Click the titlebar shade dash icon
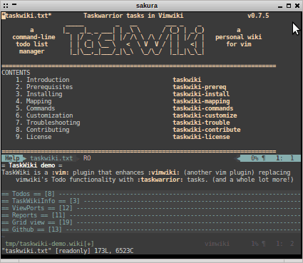This screenshot has height=263, width=303. (14, 4)
